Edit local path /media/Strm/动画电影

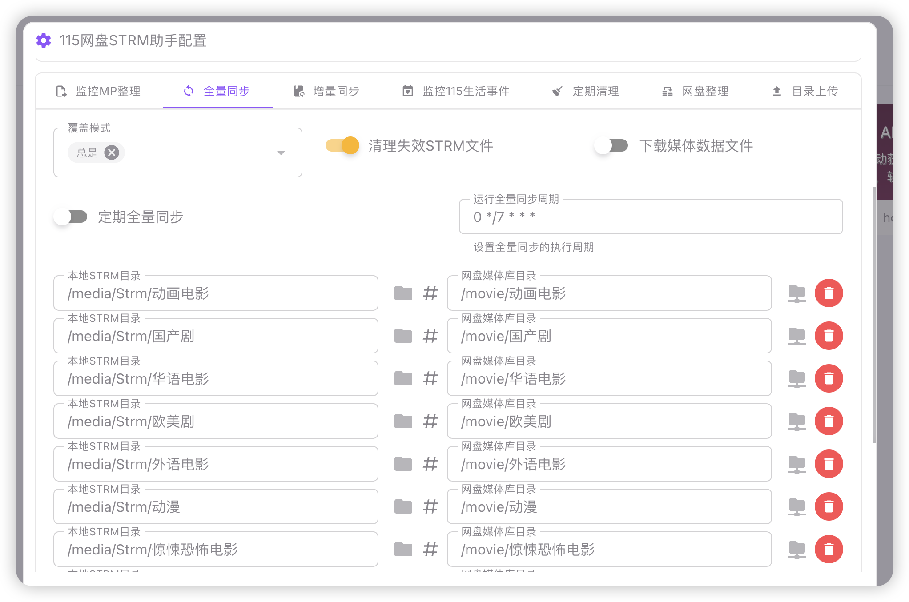pos(216,293)
